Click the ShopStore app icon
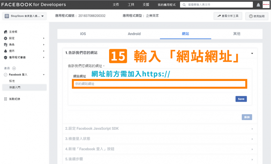 click(7, 16)
